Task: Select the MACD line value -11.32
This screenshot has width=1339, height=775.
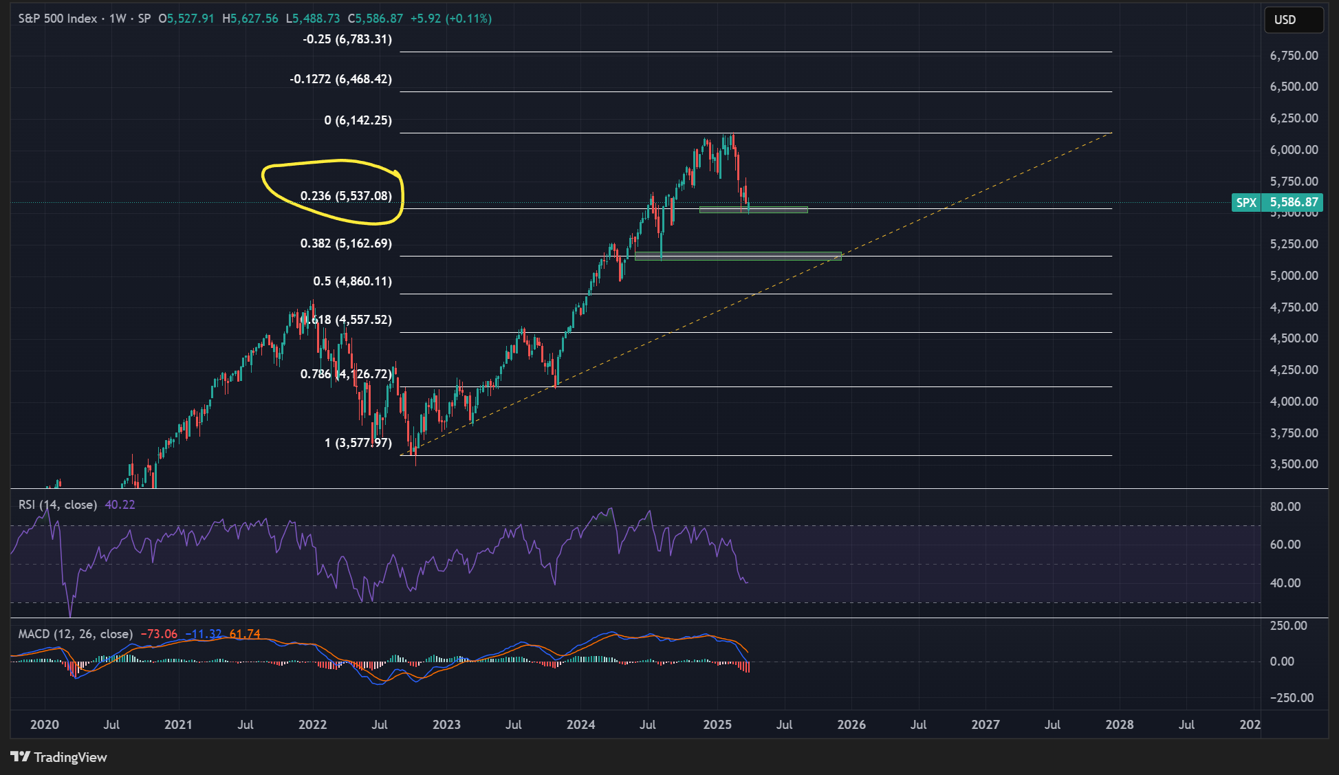Action: click(204, 634)
